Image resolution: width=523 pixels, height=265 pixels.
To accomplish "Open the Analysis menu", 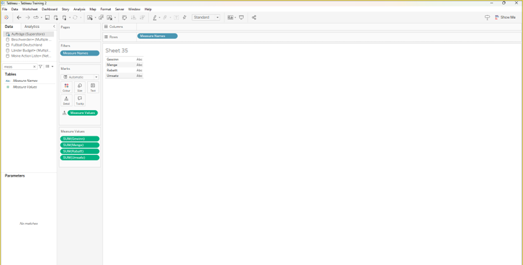I will [79, 9].
